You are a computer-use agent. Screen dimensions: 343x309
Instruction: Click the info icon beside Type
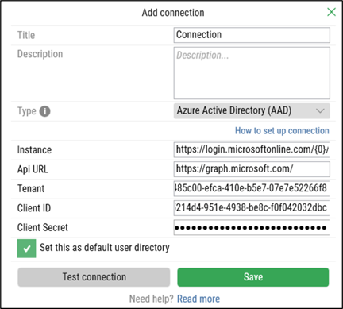pyautogui.click(x=44, y=111)
